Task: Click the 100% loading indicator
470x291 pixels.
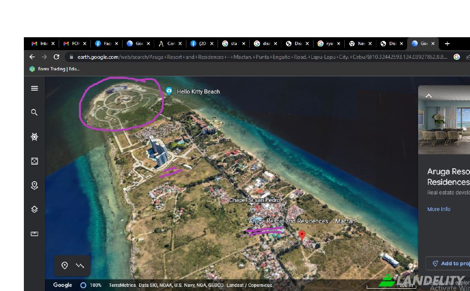Action: (x=91, y=285)
